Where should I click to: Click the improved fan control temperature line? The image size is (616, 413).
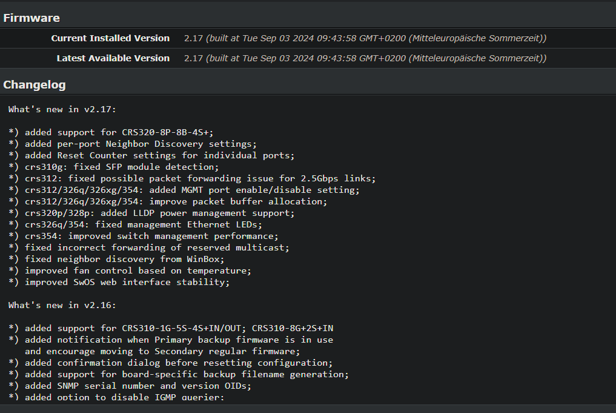[x=130, y=270]
